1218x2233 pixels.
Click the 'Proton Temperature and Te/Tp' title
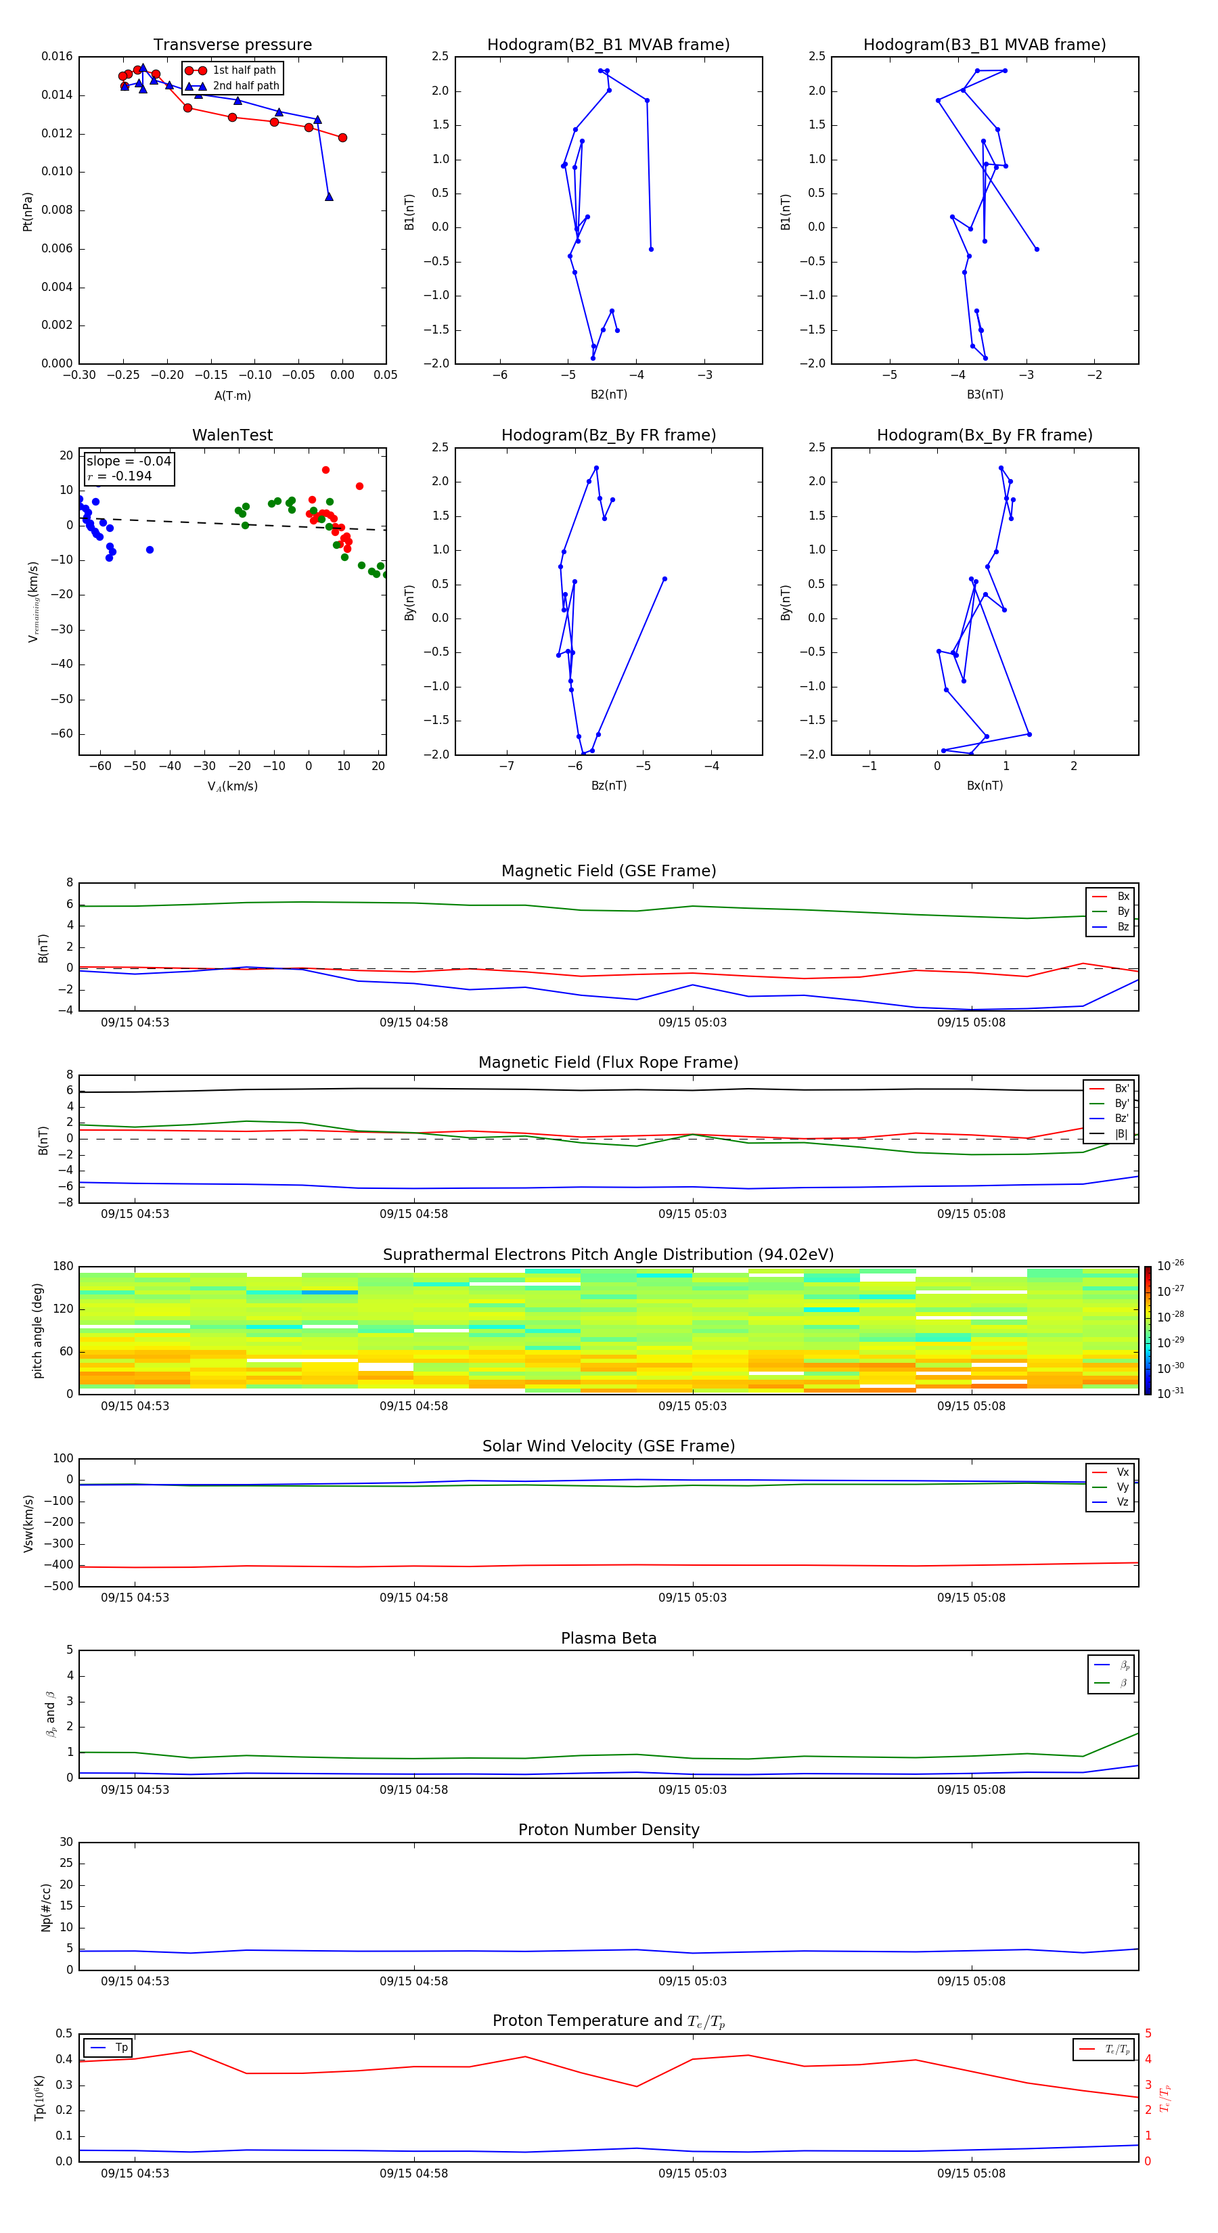pyautogui.click(x=608, y=2021)
